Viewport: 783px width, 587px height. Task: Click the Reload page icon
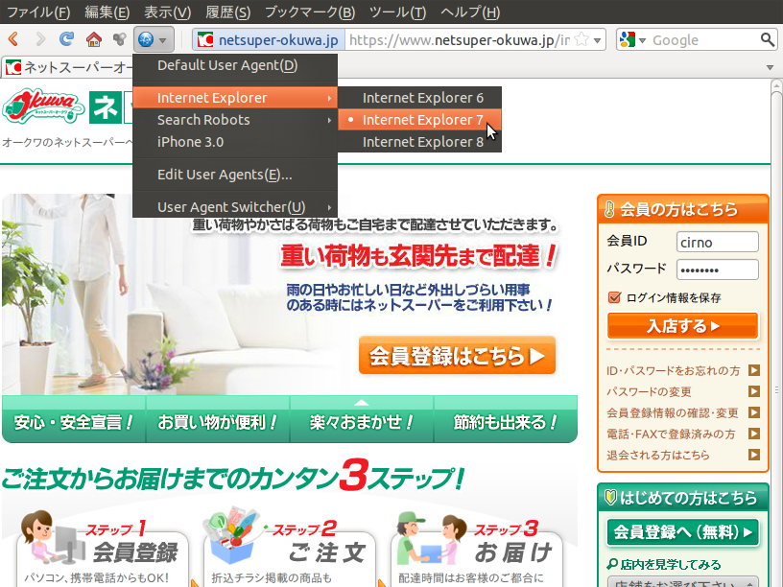(66, 40)
